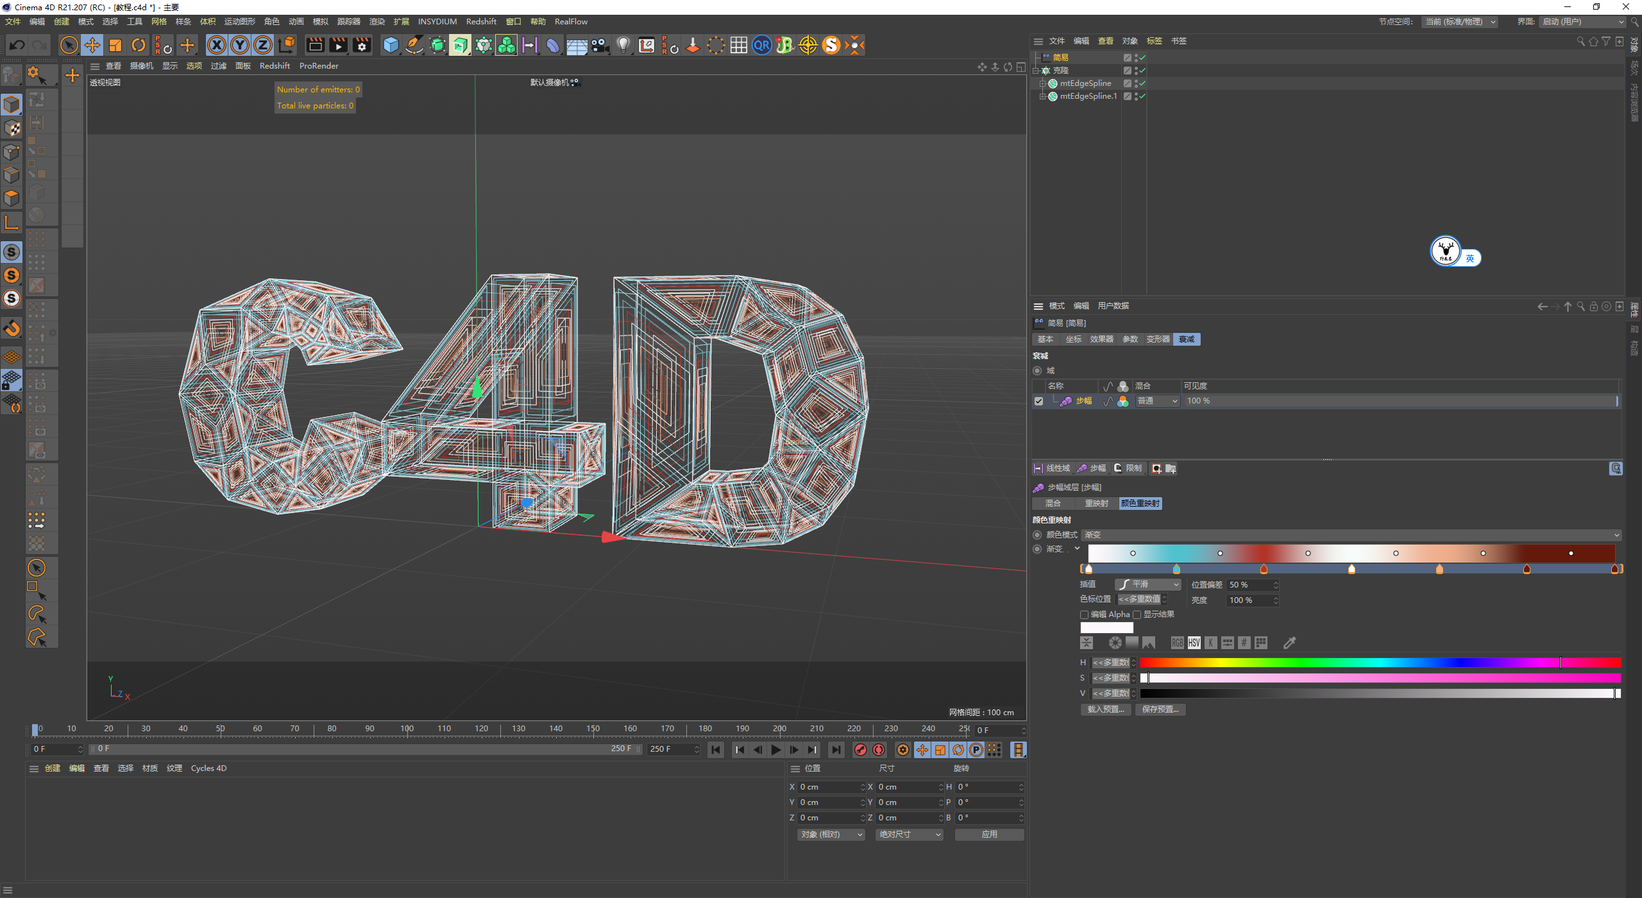Select the Scale tool icon
The width and height of the screenshot is (1642, 898).
tap(115, 45)
